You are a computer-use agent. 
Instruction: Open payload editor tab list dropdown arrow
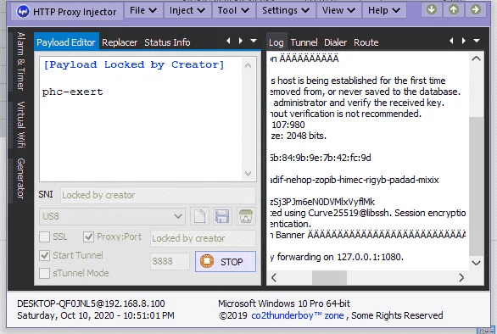(254, 41)
